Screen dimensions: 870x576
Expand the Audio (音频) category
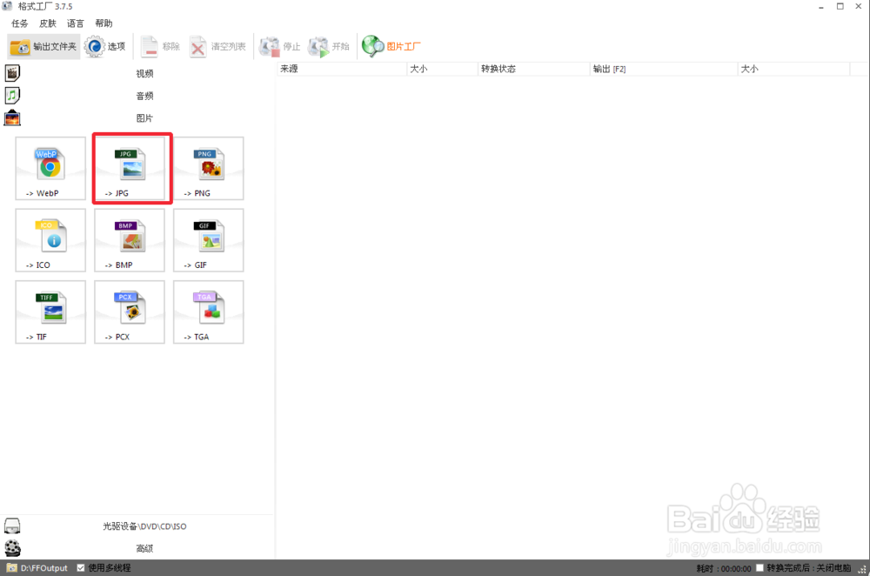point(144,96)
